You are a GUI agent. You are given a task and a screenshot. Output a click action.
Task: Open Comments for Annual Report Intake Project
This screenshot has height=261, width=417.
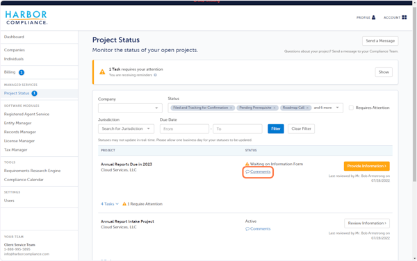258,229
